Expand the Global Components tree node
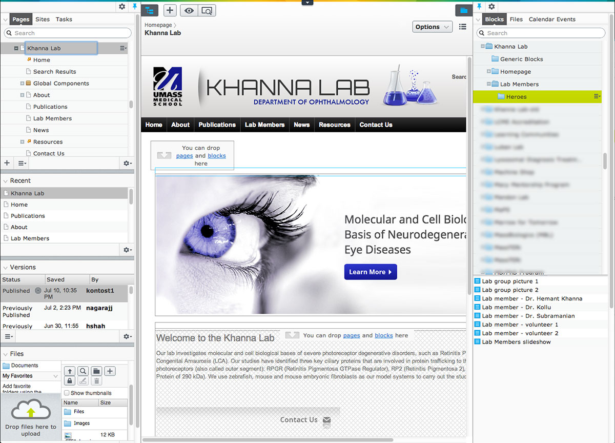Image resolution: width=615 pixels, height=443 pixels. pyautogui.click(x=22, y=84)
